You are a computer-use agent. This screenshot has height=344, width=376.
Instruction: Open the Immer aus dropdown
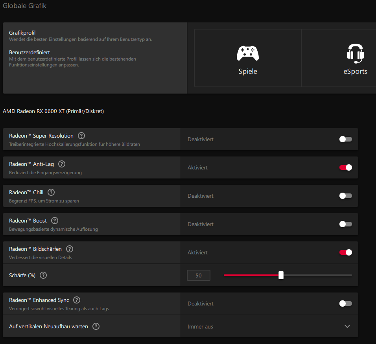[269, 326]
